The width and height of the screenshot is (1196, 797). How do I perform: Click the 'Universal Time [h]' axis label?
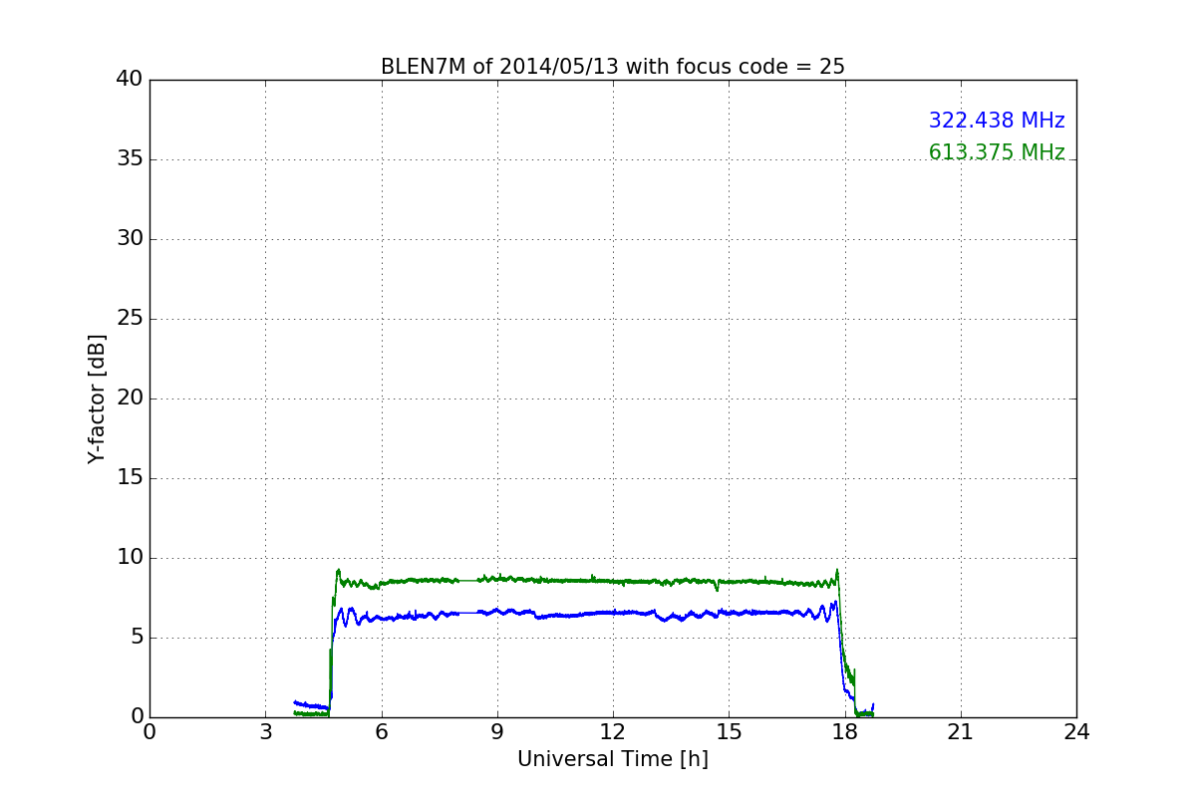click(613, 759)
